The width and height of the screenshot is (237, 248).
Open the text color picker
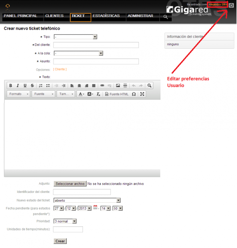pos(81,94)
